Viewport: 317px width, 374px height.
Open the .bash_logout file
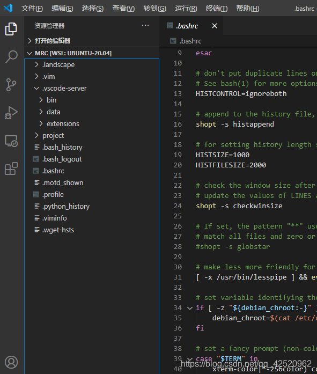92,159
